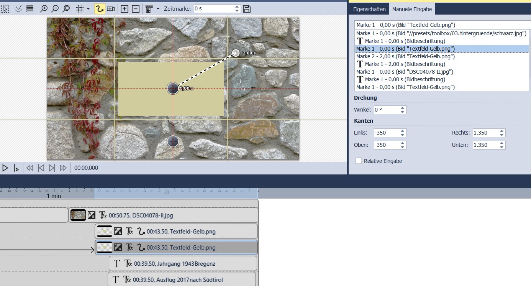Select 'Marke 2 - 2,00 s' list entry

(405, 56)
